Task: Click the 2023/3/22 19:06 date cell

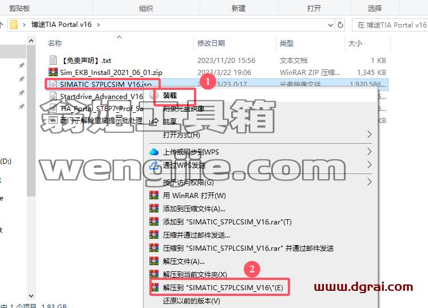Action: 224,72
